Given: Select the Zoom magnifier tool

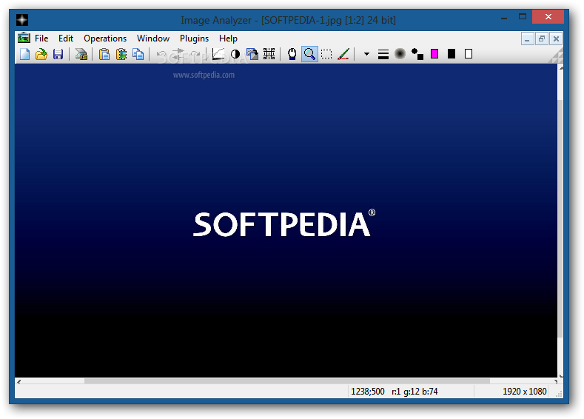Looking at the screenshot, I should click(309, 54).
